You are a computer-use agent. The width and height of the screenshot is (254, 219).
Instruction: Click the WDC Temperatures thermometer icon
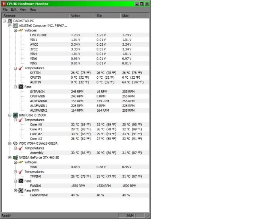coord(21,148)
